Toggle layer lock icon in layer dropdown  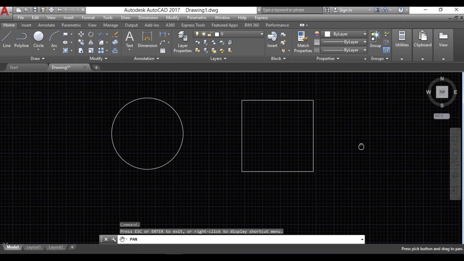210,34
